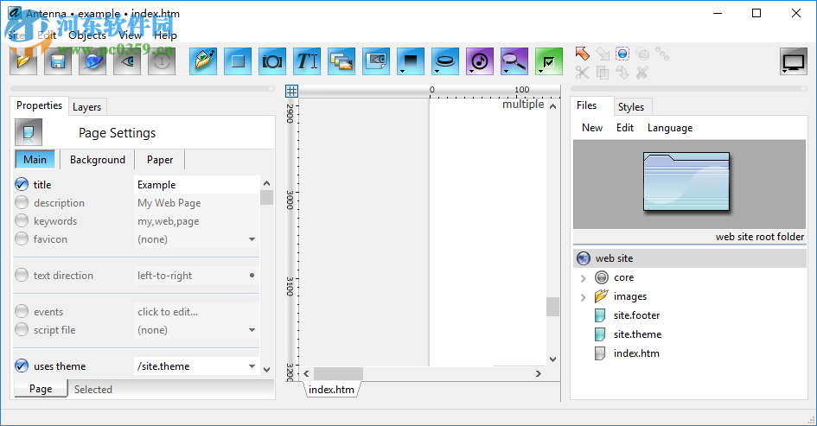Open the monitor screen size button
Screen dimensions: 817x426
point(794,61)
